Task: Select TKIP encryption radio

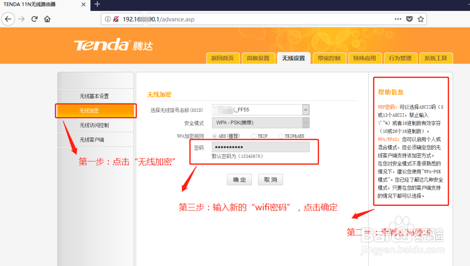Action: coord(254,136)
